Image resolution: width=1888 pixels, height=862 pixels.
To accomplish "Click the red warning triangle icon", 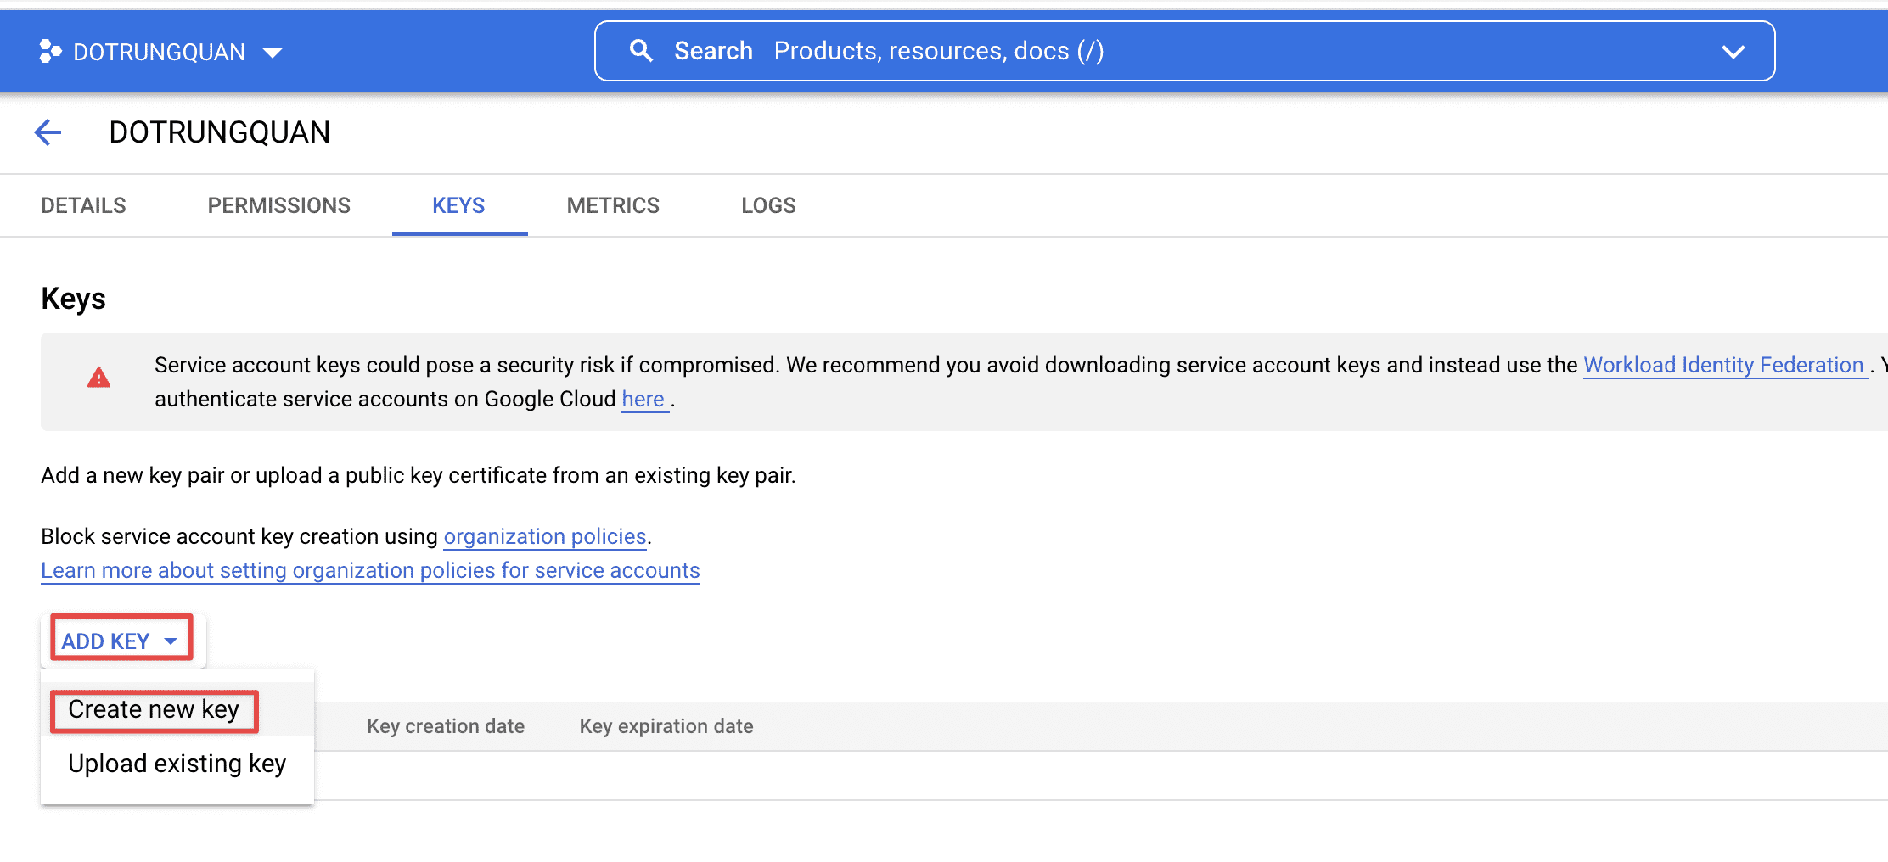I will pos(98,378).
